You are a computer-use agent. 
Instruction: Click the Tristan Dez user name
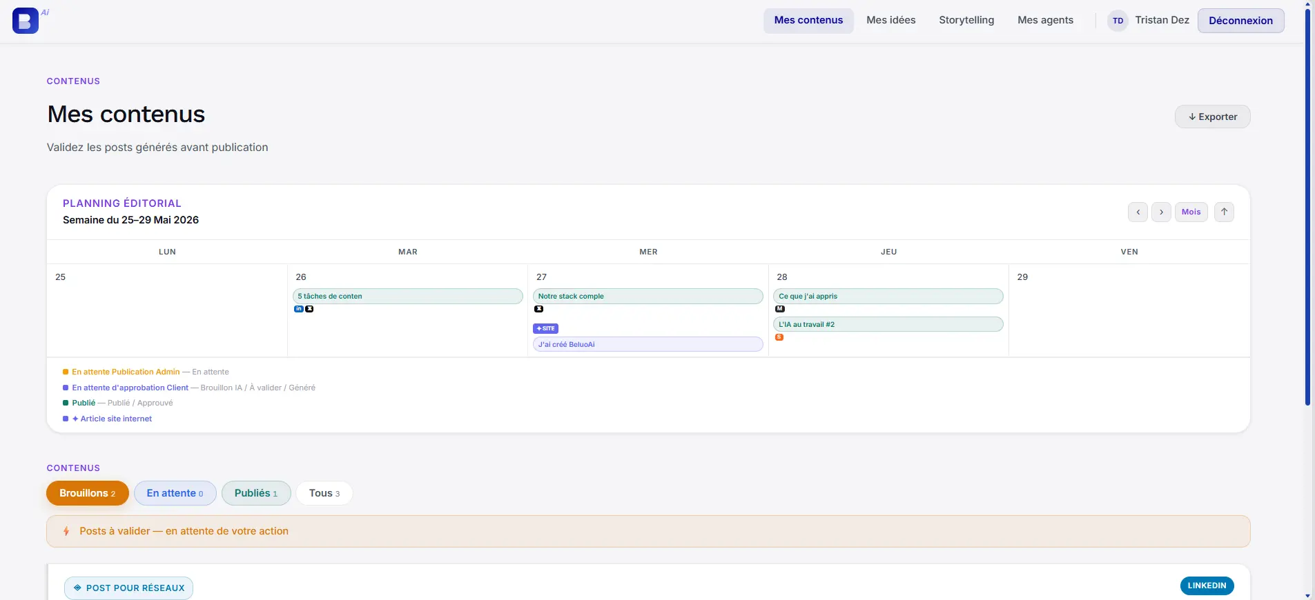coord(1162,20)
